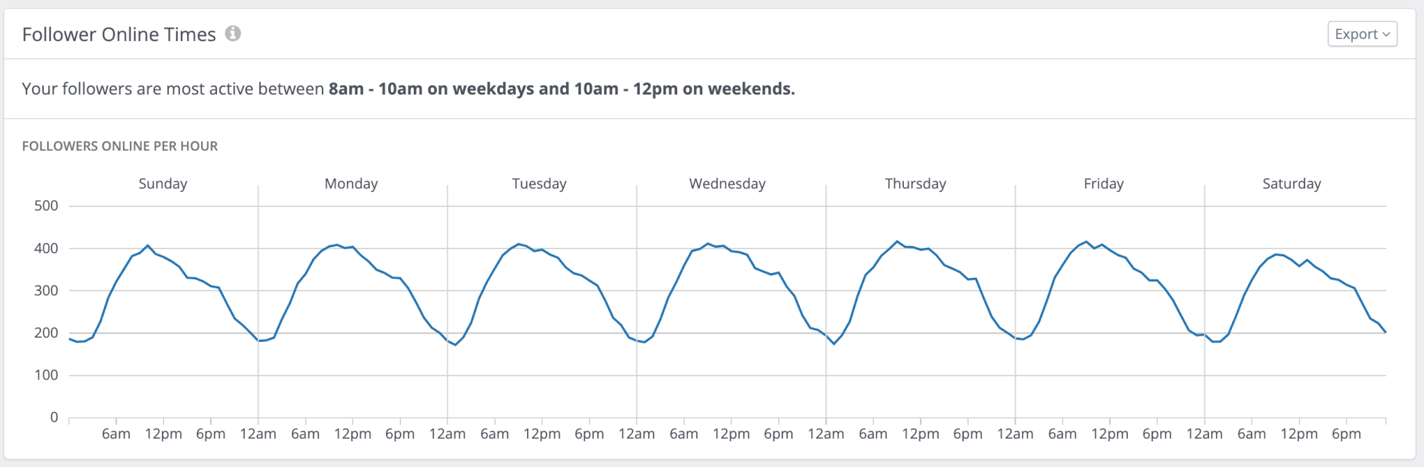1424x467 pixels.
Task: Click the Sunday peak on the line chart
Action: [147, 245]
